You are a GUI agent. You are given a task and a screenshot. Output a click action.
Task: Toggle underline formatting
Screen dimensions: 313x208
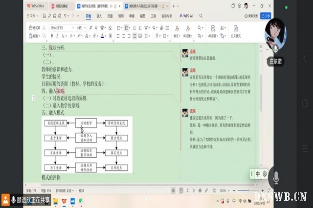[x=65, y=36]
